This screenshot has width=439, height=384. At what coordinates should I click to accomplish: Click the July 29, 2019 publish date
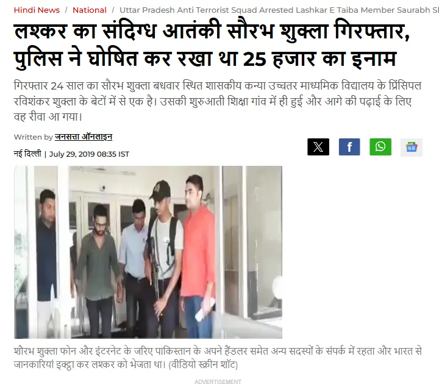pos(89,154)
